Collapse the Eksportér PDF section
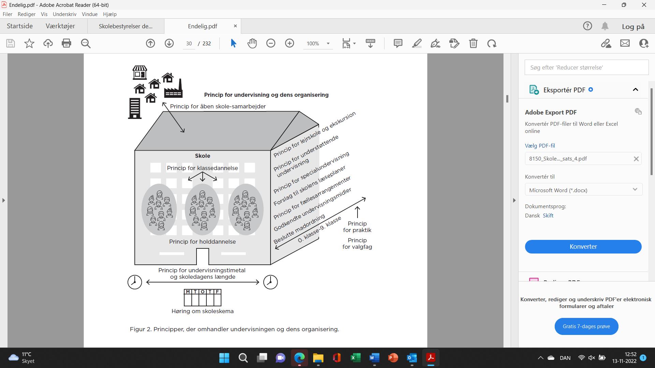Viewport: 655px width, 368px height. pyautogui.click(x=635, y=90)
